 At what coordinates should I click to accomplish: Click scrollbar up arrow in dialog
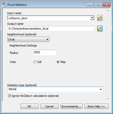pyautogui.click(x=108, y=10)
